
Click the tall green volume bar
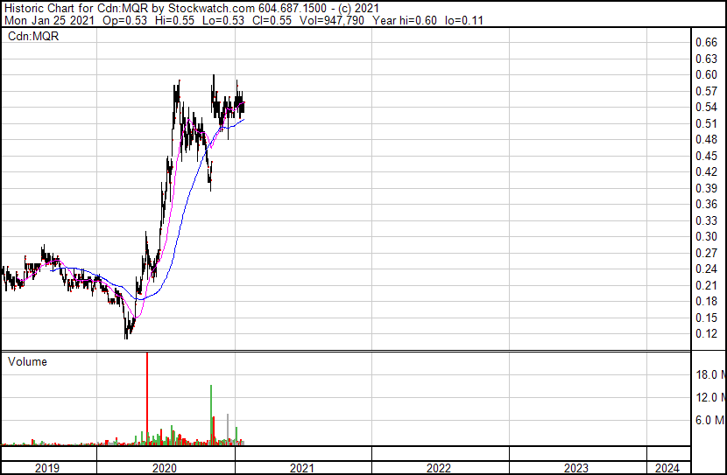pyautogui.click(x=211, y=413)
